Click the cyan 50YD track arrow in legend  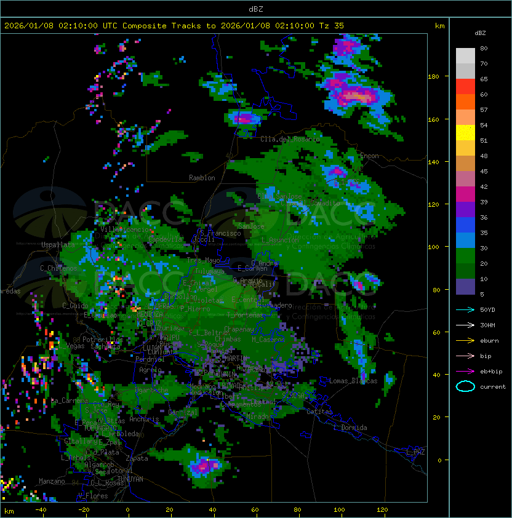pos(465,309)
